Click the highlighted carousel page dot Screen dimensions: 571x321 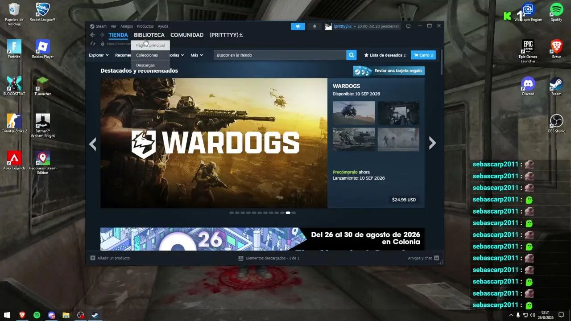coord(288,213)
